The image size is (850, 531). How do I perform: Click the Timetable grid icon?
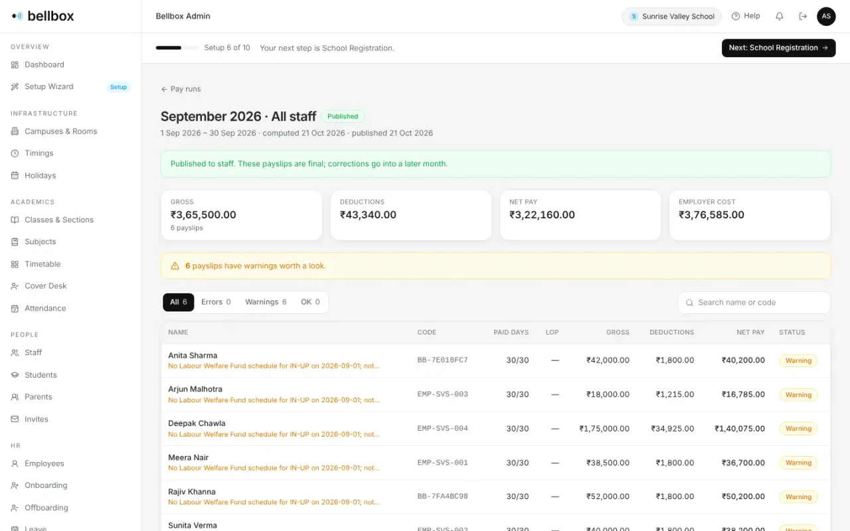15,264
